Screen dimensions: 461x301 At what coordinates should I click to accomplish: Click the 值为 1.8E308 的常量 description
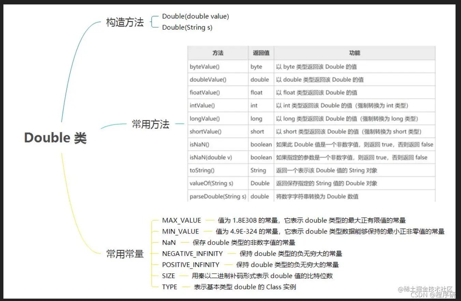[312, 220]
